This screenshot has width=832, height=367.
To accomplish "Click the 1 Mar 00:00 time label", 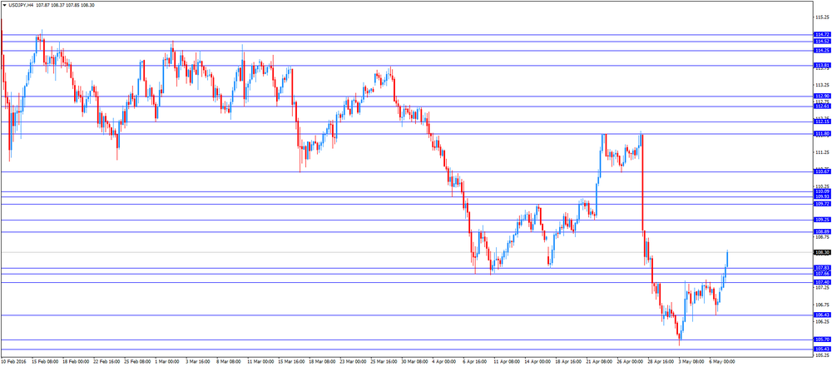I will pos(168,362).
